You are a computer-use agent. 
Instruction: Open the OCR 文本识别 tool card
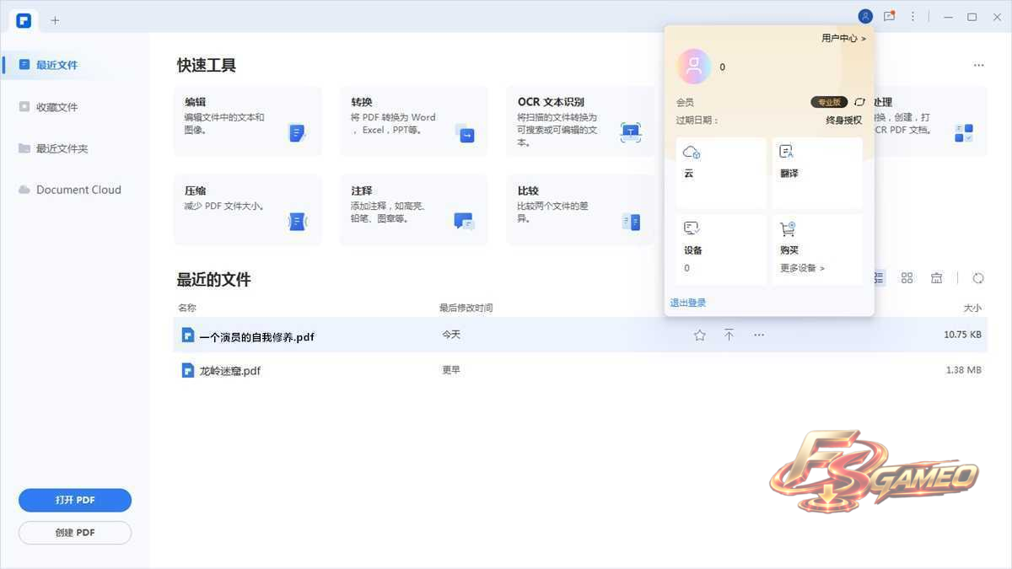point(580,121)
